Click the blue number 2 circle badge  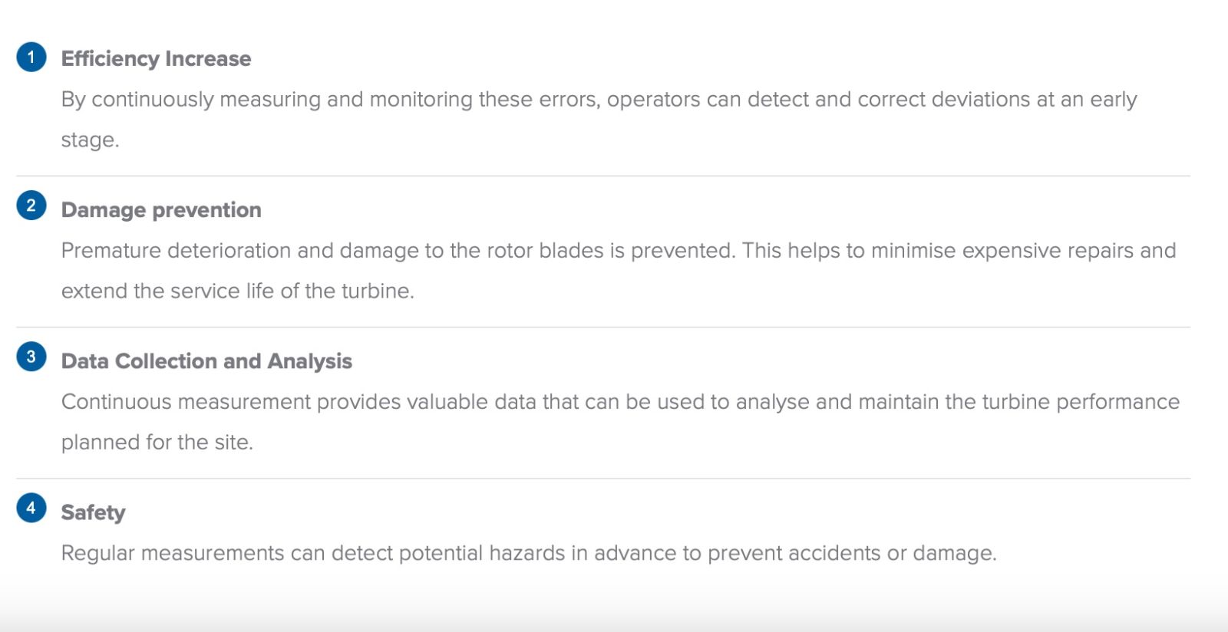click(31, 206)
